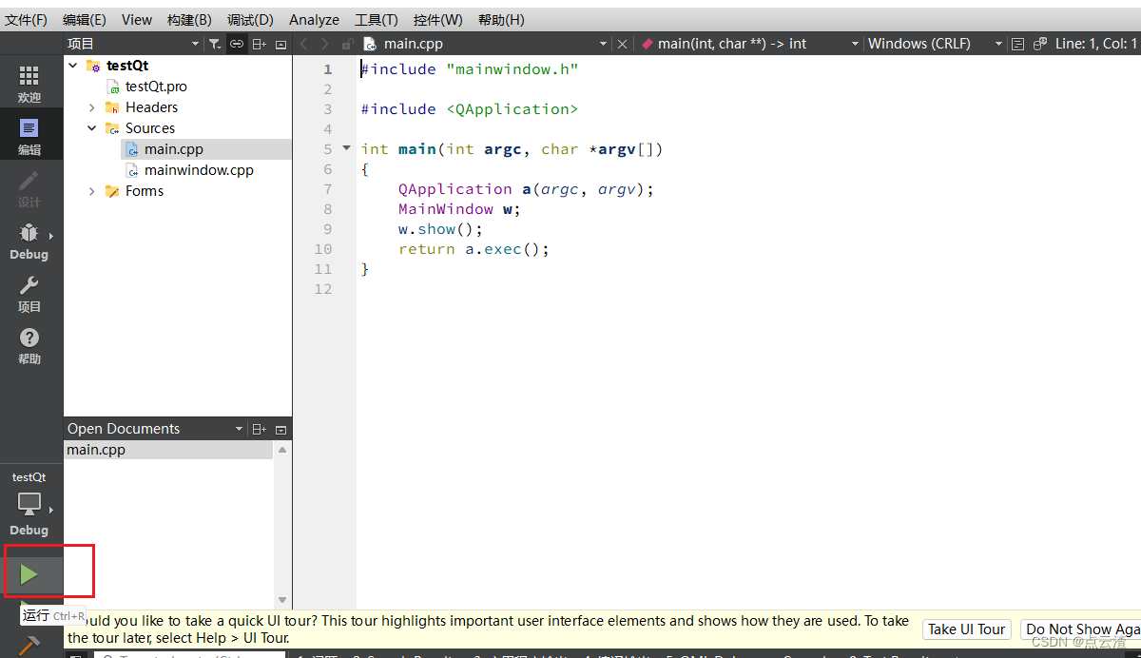Click line number 10 in gutter

[x=323, y=249]
